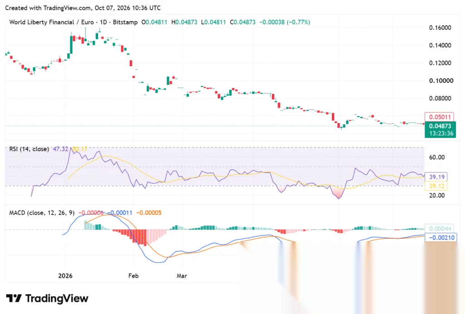
Task: Click the red MACD histogram value −0.00006
Action: click(x=91, y=213)
